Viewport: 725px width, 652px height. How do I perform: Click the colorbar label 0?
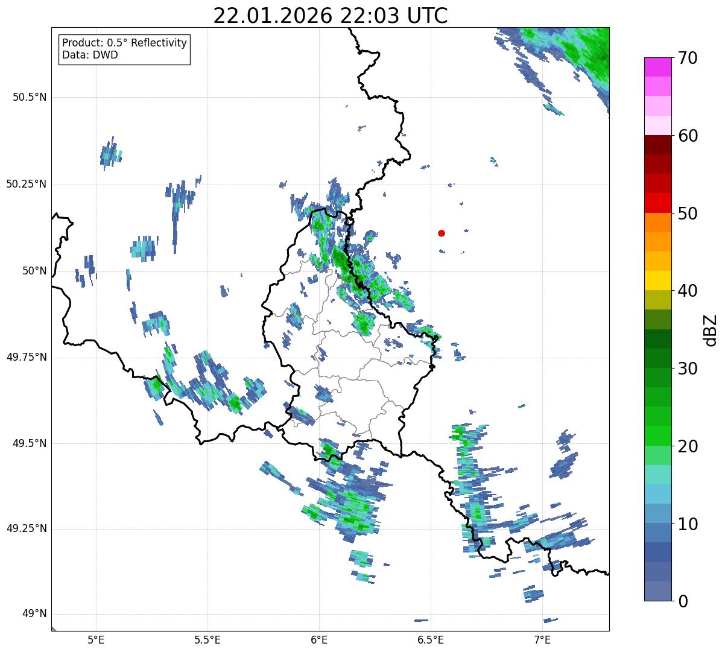pos(683,601)
